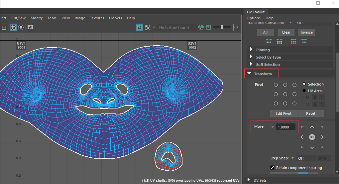339x184 pixels.
Task: Toggle the checkered tile display icon
Action: 147,27
